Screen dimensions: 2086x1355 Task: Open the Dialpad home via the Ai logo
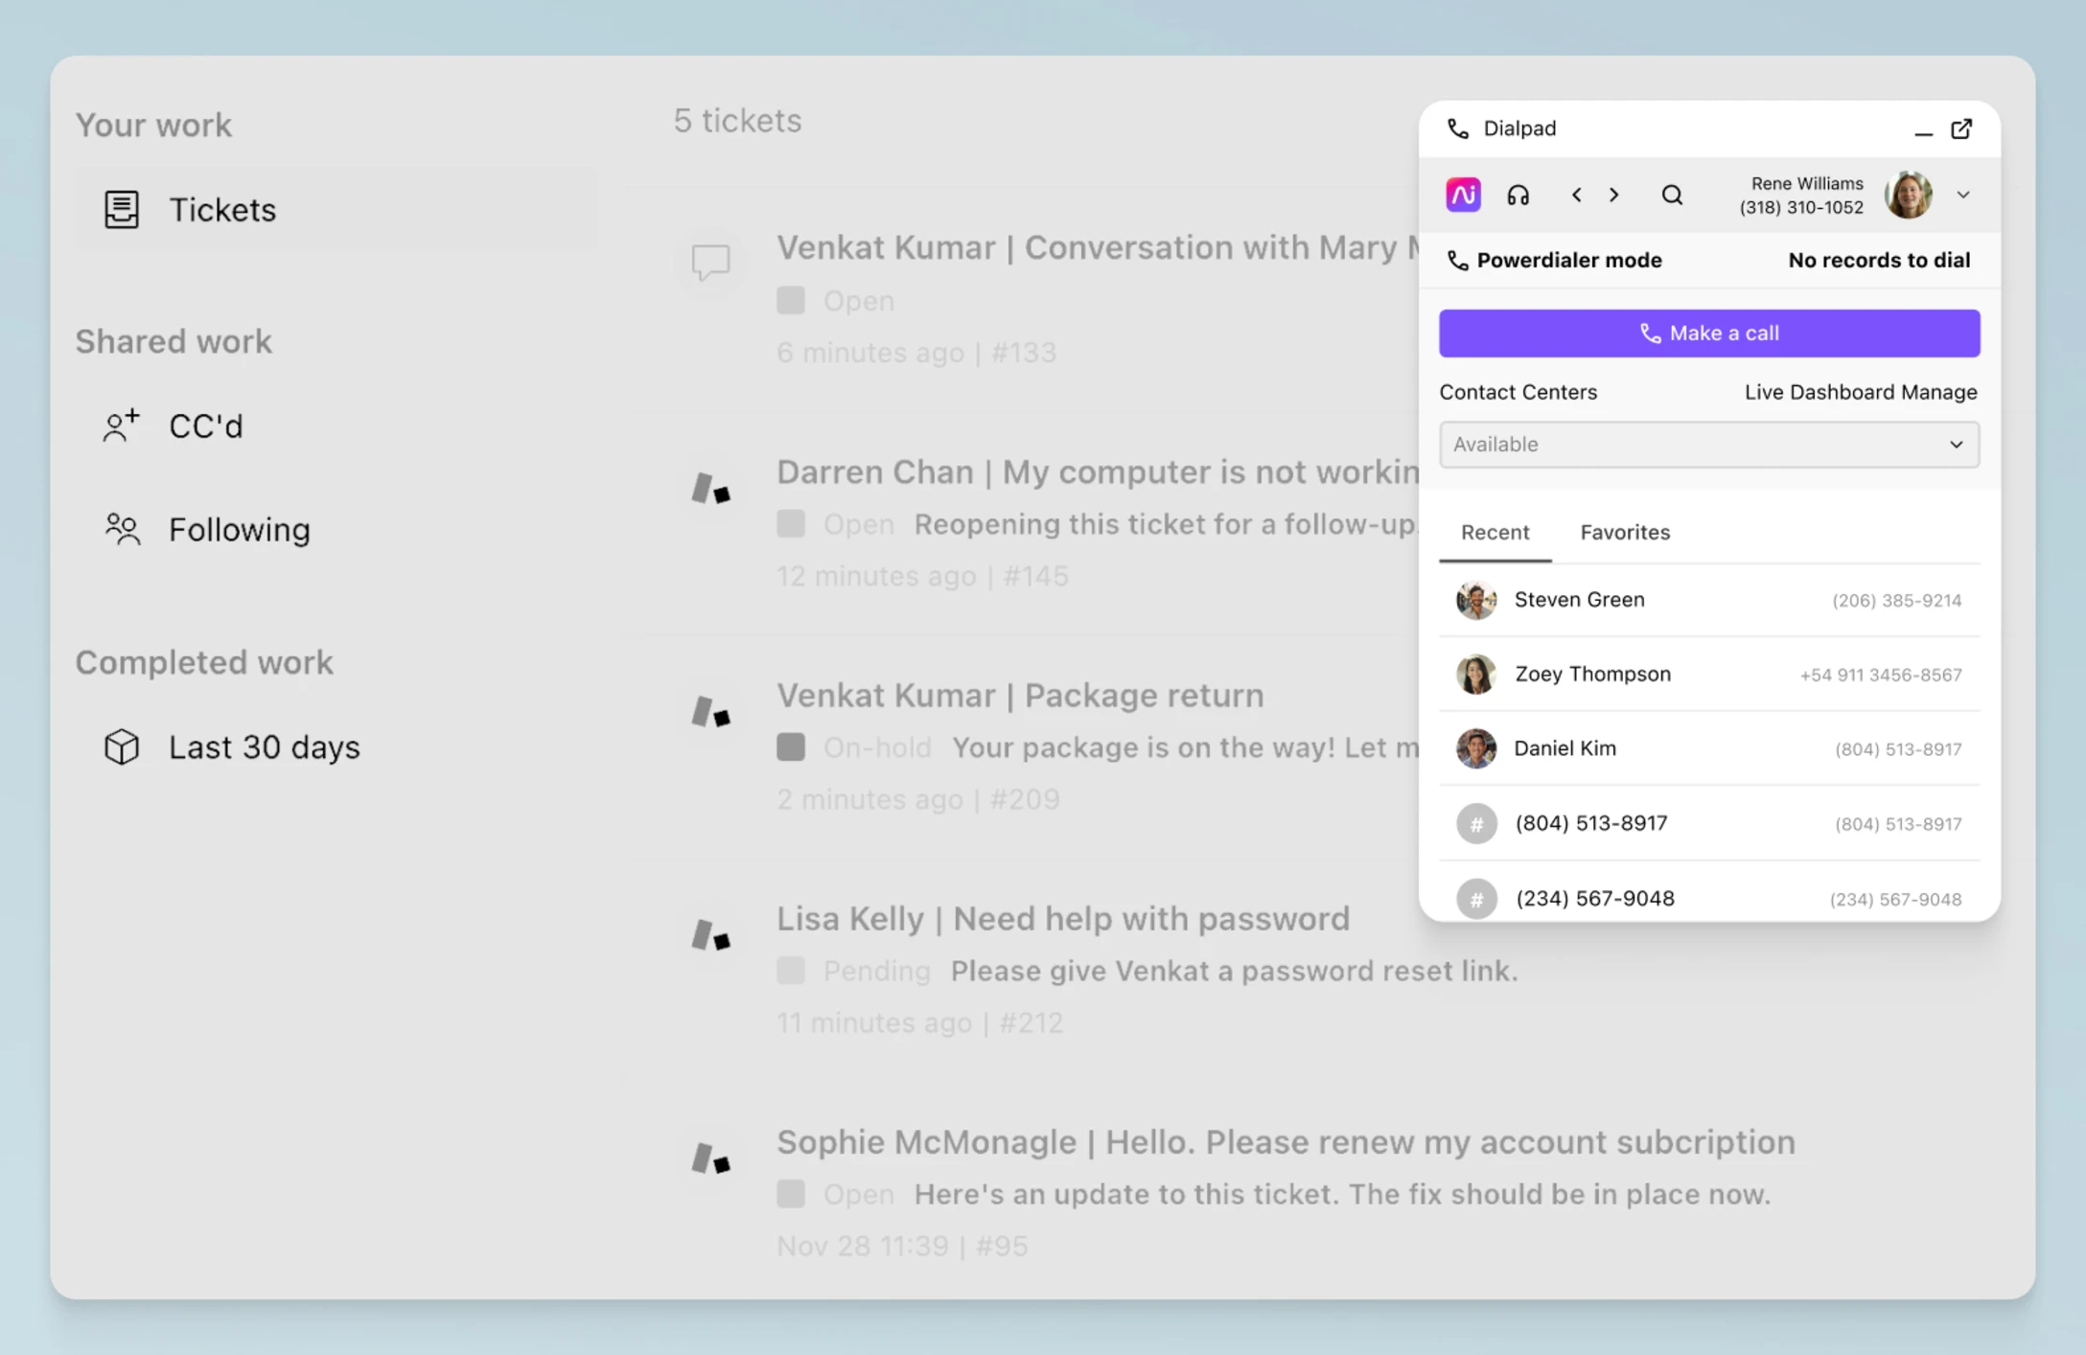click(x=1462, y=195)
